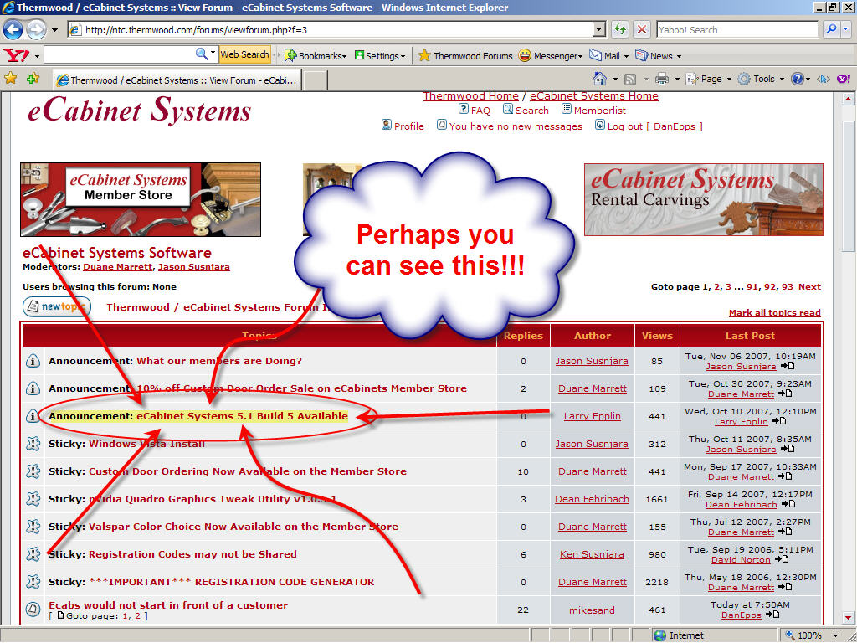Click the page scrollbar up arrow
The width and height of the screenshot is (857, 643).
click(x=848, y=99)
